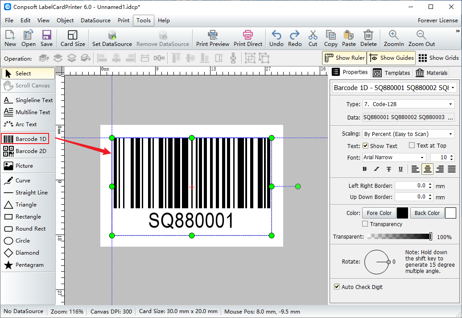Choose the Select tool
This screenshot has height=318, width=462.
tap(28, 74)
